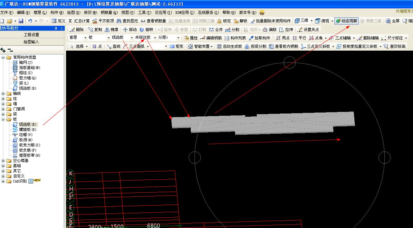Click the Undo arrow icon
Screen dimensions: 413x228
tap(30, 21)
